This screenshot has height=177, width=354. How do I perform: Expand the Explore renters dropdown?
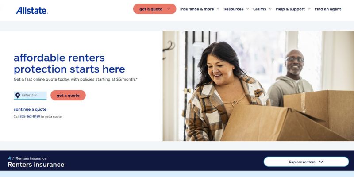306,162
